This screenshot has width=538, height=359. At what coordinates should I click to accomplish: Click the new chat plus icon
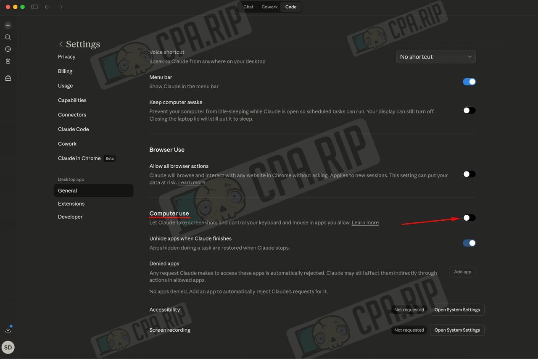pyautogui.click(x=8, y=25)
